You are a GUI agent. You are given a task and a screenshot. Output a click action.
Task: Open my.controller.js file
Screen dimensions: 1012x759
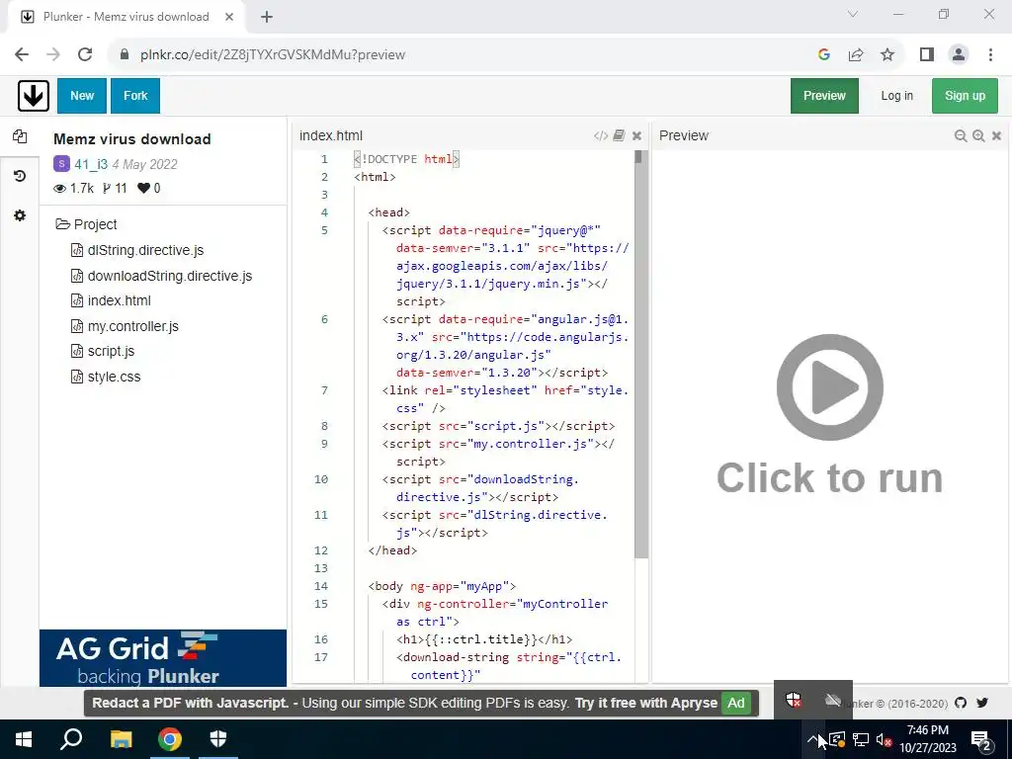pos(125,326)
